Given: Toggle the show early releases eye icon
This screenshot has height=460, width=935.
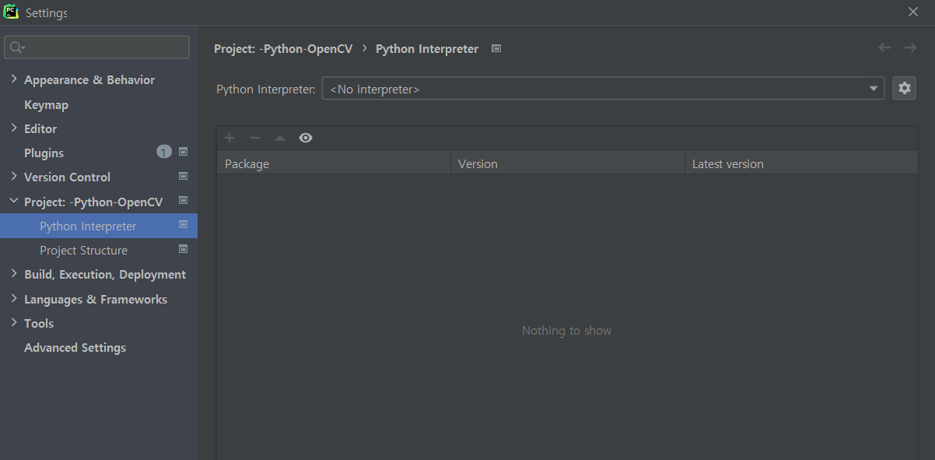Looking at the screenshot, I should coord(306,138).
